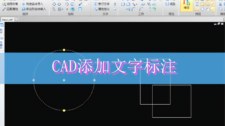This screenshot has width=225, height=126.
Task: Click the green arrow export icon
Action: point(154,9)
